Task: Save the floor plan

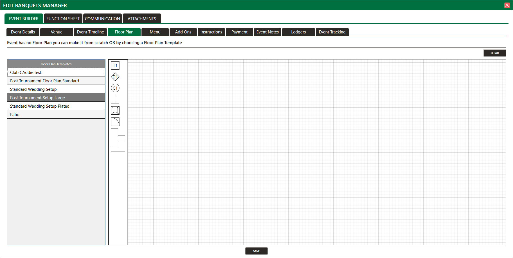Action: click(256, 251)
